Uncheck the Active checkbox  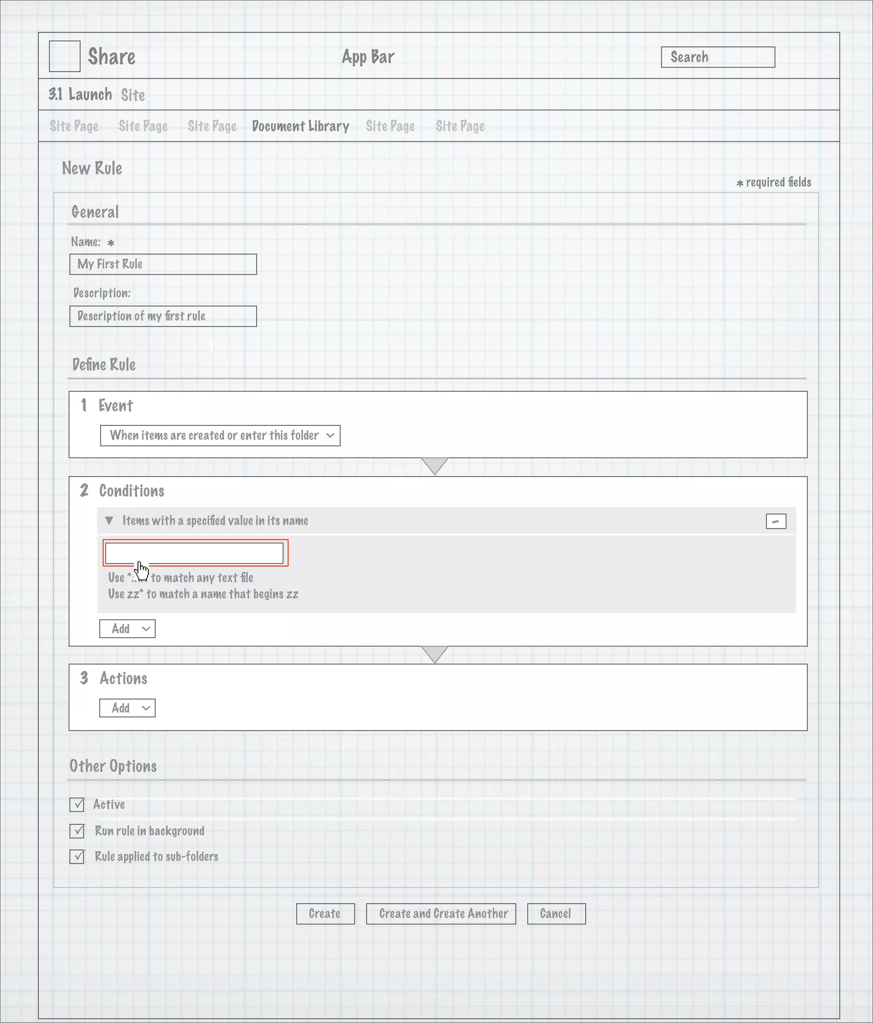77,805
